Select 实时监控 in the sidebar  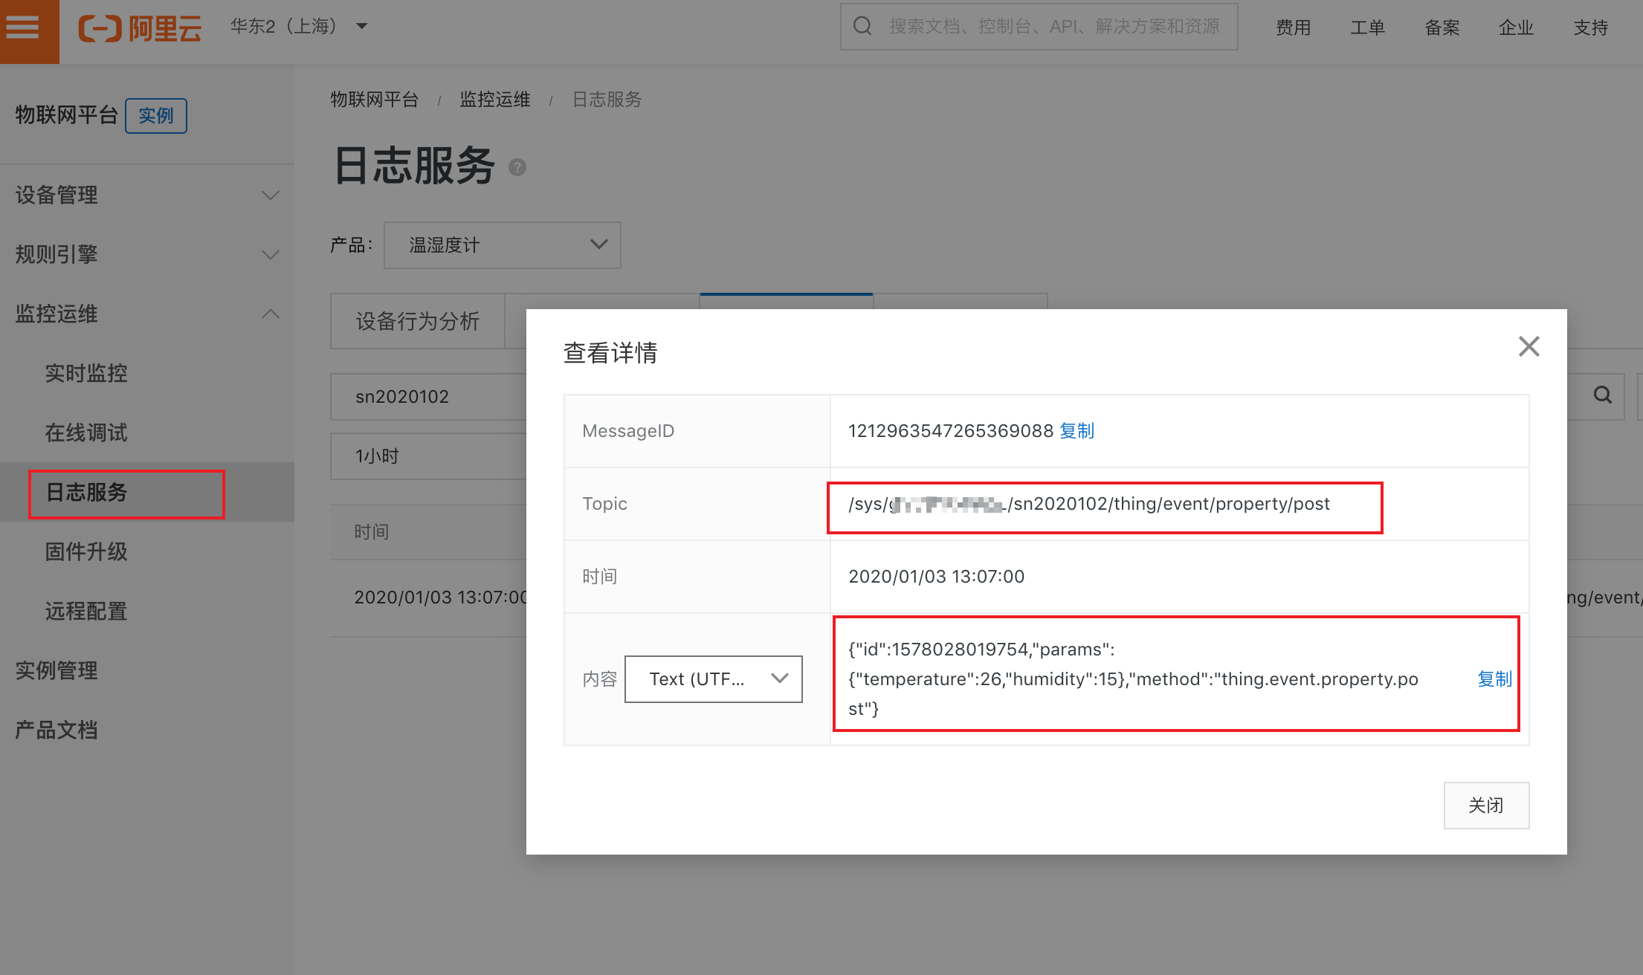86,374
